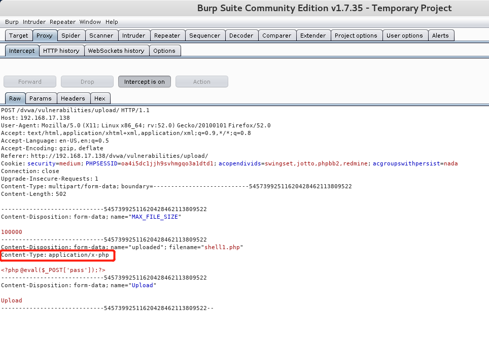Click the shell1.php filename
Screen dimensions: 489x341
click(x=222, y=247)
